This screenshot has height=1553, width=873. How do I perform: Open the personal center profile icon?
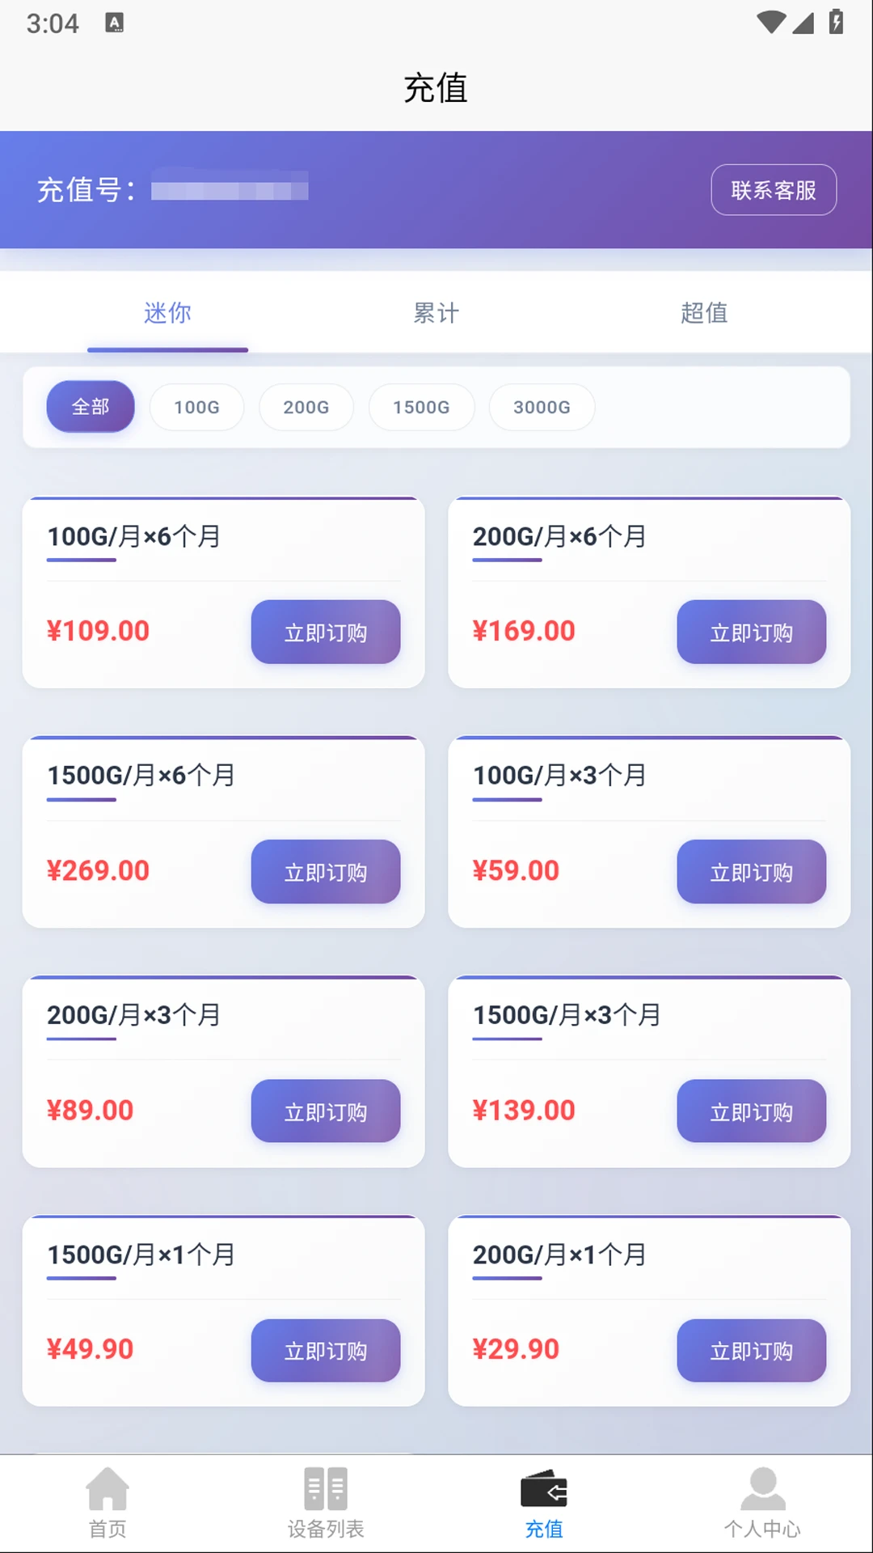pyautogui.click(x=762, y=1489)
